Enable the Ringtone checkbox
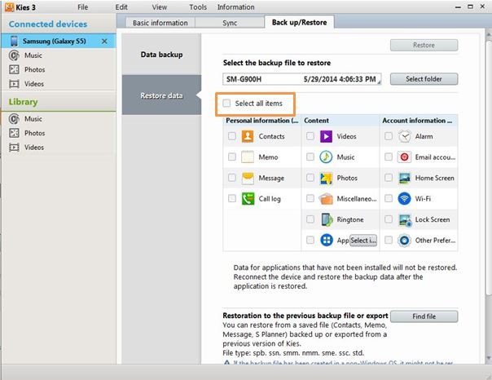Screen dimensions: 492x380 tap(310, 219)
